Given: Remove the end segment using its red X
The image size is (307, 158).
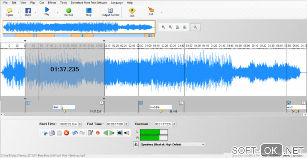Looking at the screenshot, I should (303, 103).
